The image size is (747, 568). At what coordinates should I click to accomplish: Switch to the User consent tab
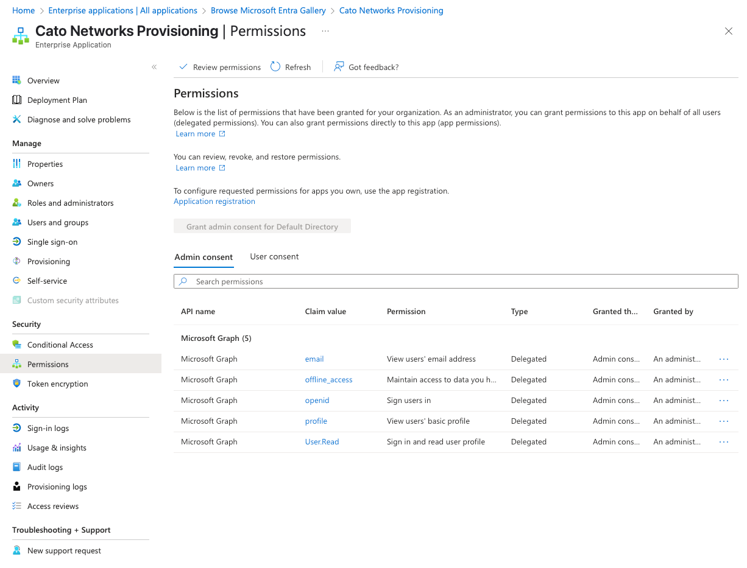point(274,256)
